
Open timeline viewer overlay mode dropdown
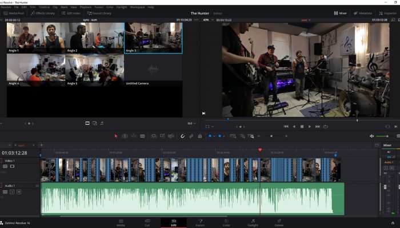coord(210,127)
